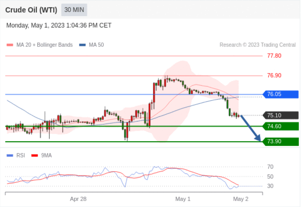Screen dimensions: 301x207
Task: Click the 'MA 20 + Bollinger Bands' legend label
Action: (x=44, y=45)
